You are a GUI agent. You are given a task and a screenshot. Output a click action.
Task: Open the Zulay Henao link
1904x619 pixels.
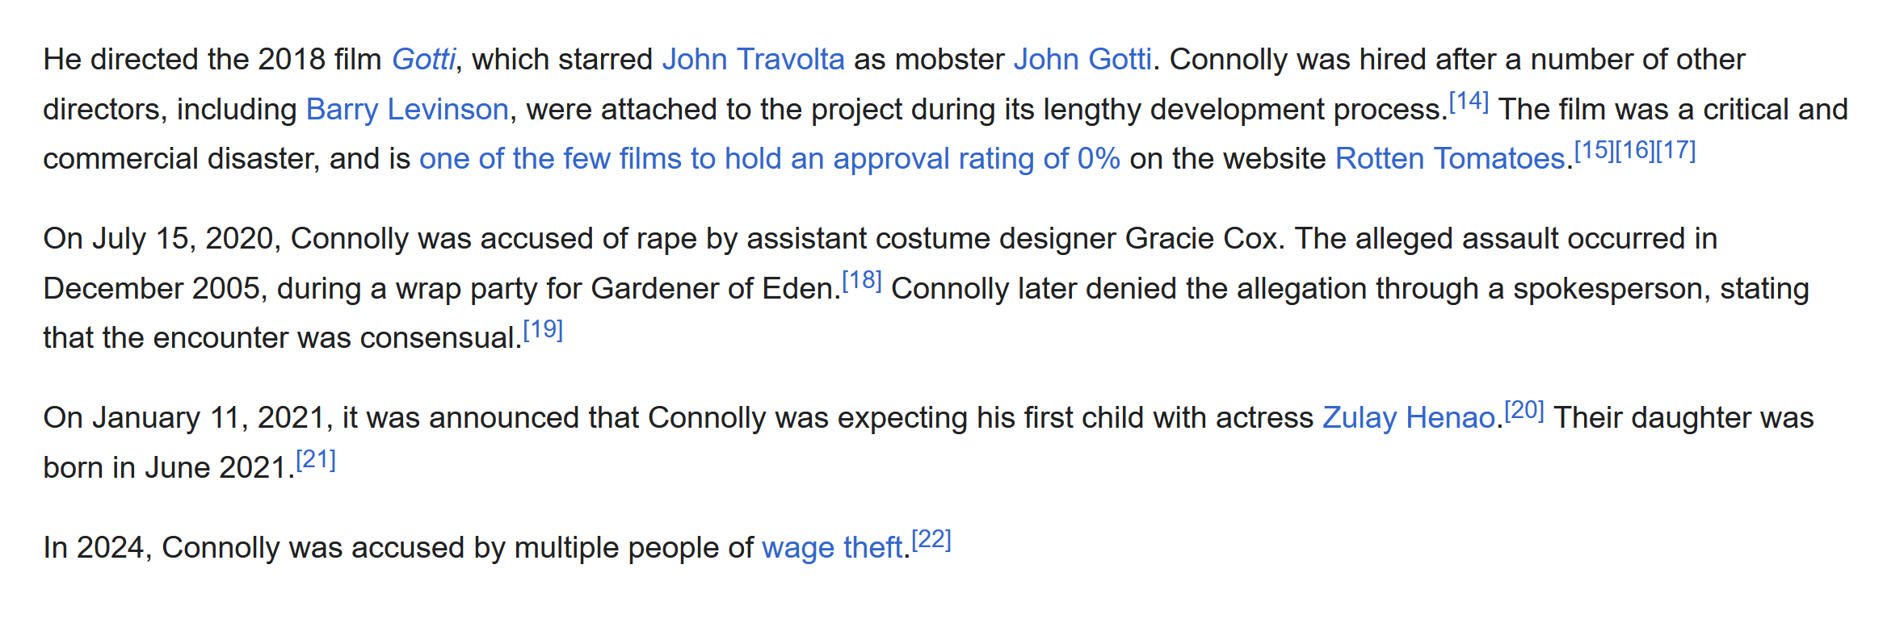[x=1409, y=418]
